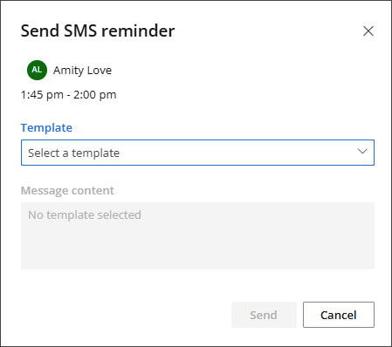Click the down arrow in the Template field
Image resolution: width=392 pixels, height=347 pixels.
[362, 152]
